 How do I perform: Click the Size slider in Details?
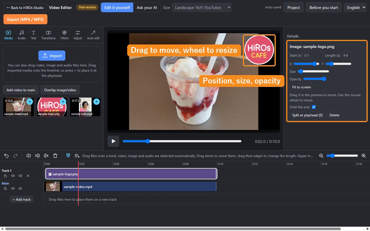pyautogui.click(x=313, y=71)
